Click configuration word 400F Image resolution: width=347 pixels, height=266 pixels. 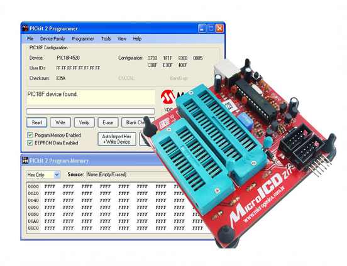tap(183, 65)
